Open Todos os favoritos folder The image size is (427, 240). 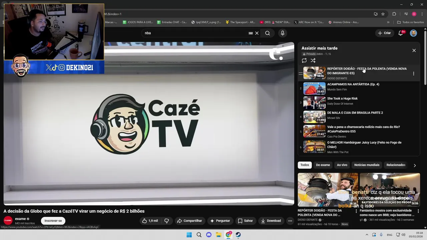click(x=410, y=22)
